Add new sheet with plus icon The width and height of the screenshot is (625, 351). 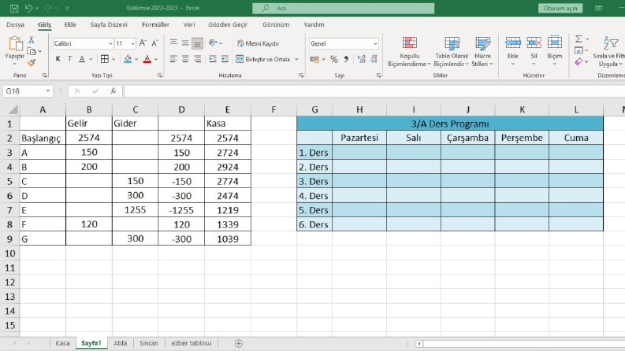[x=238, y=343]
